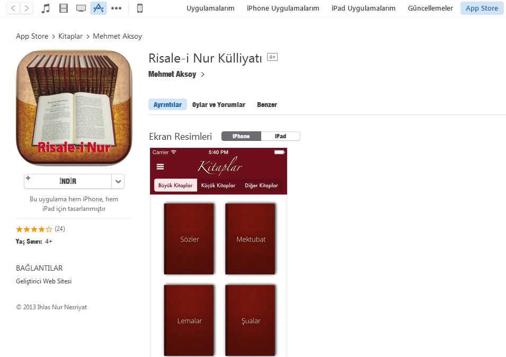The height and width of the screenshot is (357, 506).
Task: Click the iPhone device icon
Action: (140, 8)
